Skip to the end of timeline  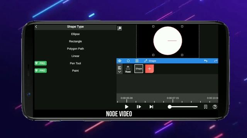click(151, 107)
